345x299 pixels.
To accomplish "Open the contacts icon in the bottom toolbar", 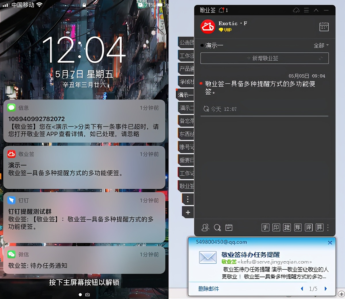I will click(205, 227).
